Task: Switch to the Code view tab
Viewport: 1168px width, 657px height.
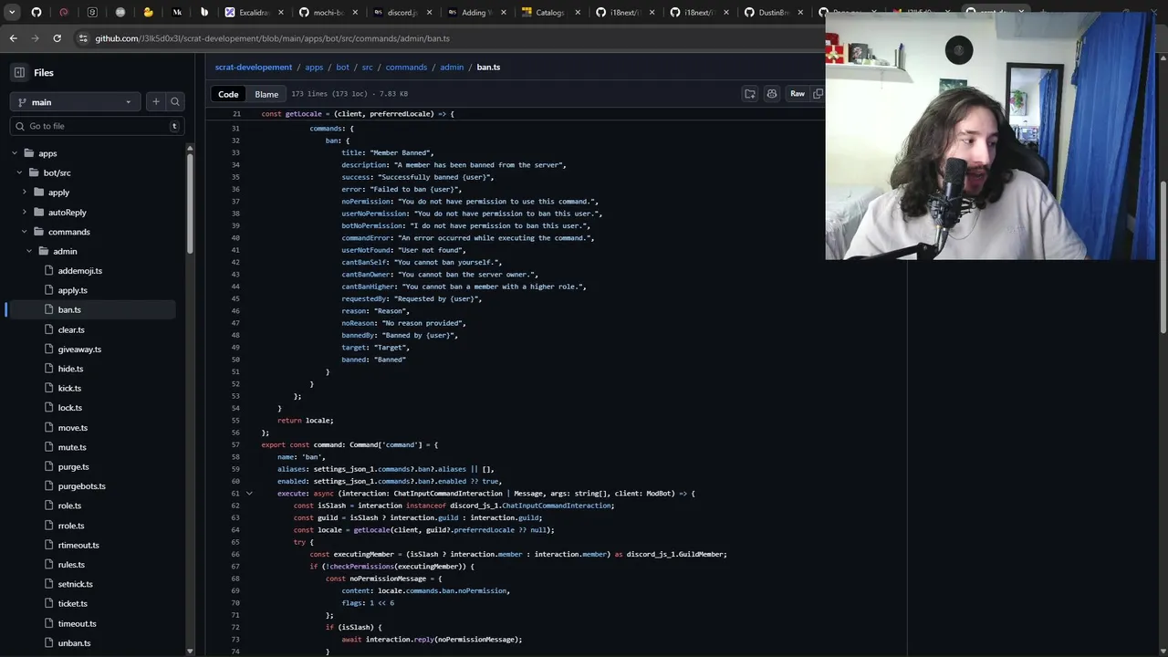Action: [228, 94]
